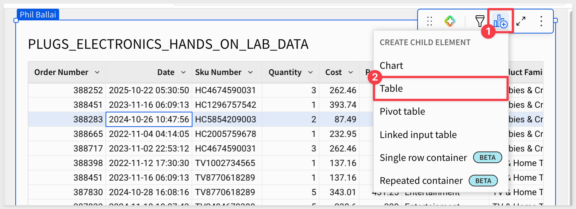Click the filter funnel icon

[x=480, y=21]
